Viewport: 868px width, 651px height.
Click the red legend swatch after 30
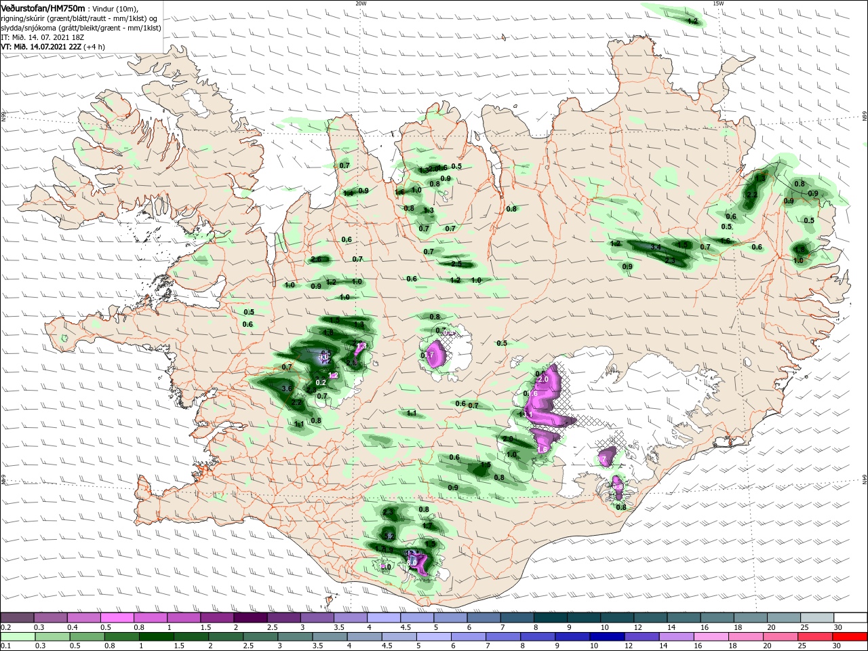click(851, 637)
